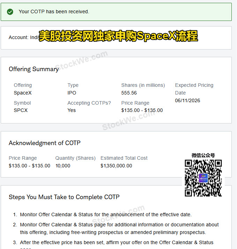Viewport: 237px width, 249px height.
Task: Click the 'Acknowledgment of COTP' heading
Action: coord(45,143)
